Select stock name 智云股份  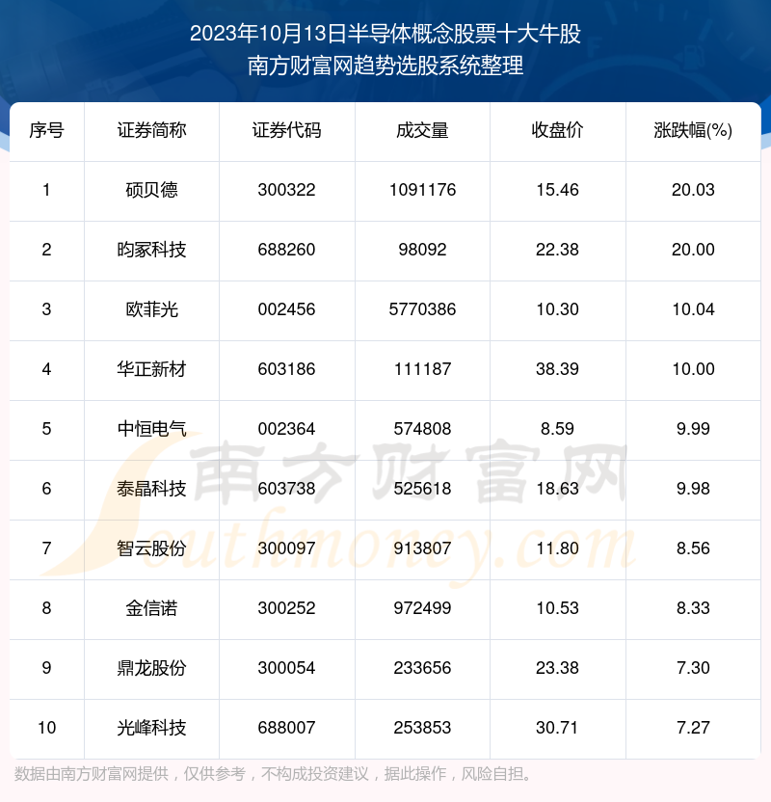[151, 548]
